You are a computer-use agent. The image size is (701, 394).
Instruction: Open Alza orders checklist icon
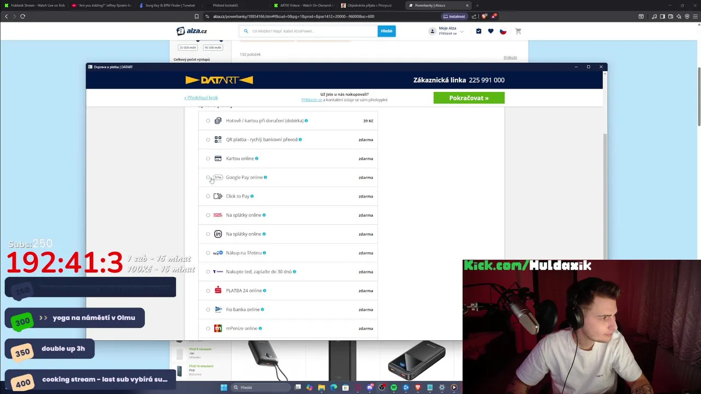point(479,31)
